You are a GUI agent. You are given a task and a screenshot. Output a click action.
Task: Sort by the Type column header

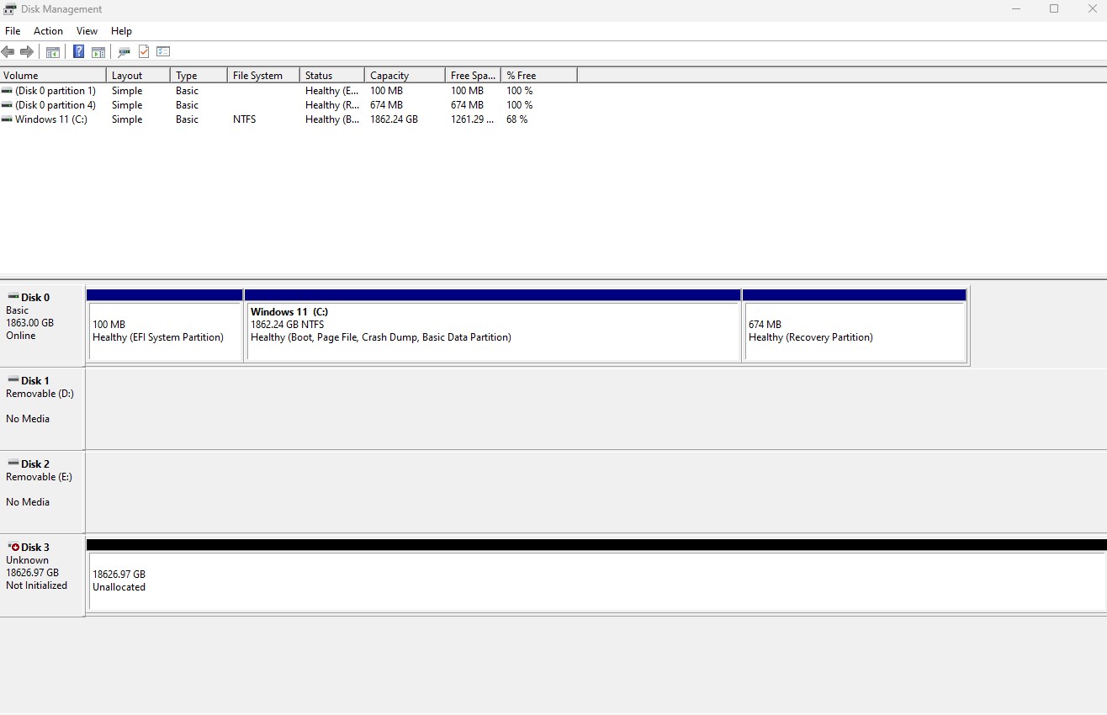click(x=199, y=76)
